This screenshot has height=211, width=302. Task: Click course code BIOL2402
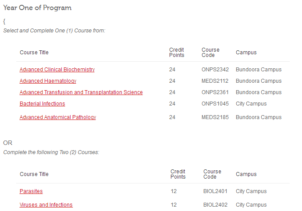(x=215, y=205)
